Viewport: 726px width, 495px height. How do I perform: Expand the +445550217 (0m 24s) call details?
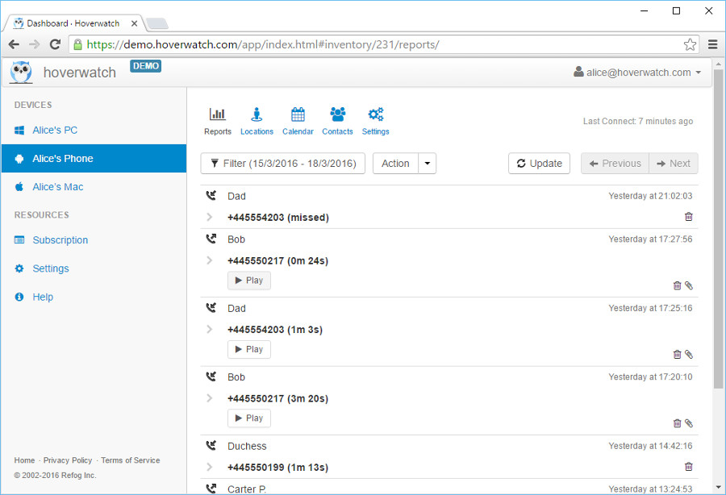click(209, 260)
